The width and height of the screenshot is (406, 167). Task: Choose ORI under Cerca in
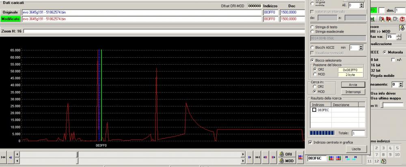coord(315,87)
